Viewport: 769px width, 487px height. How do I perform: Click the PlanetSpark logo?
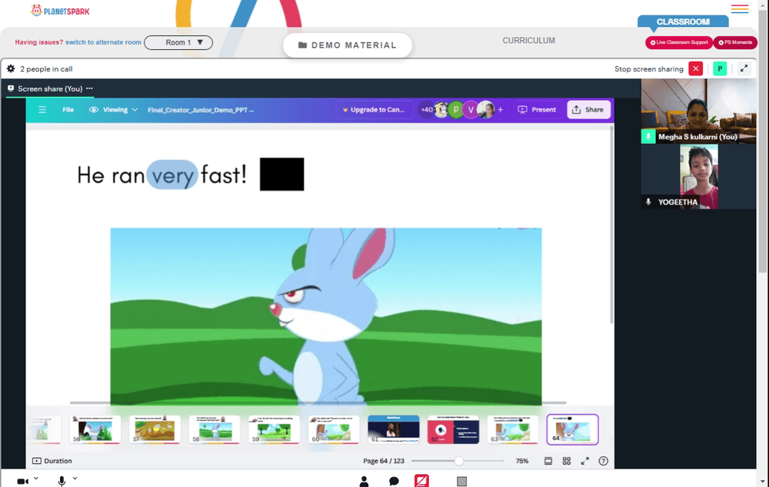tap(60, 10)
